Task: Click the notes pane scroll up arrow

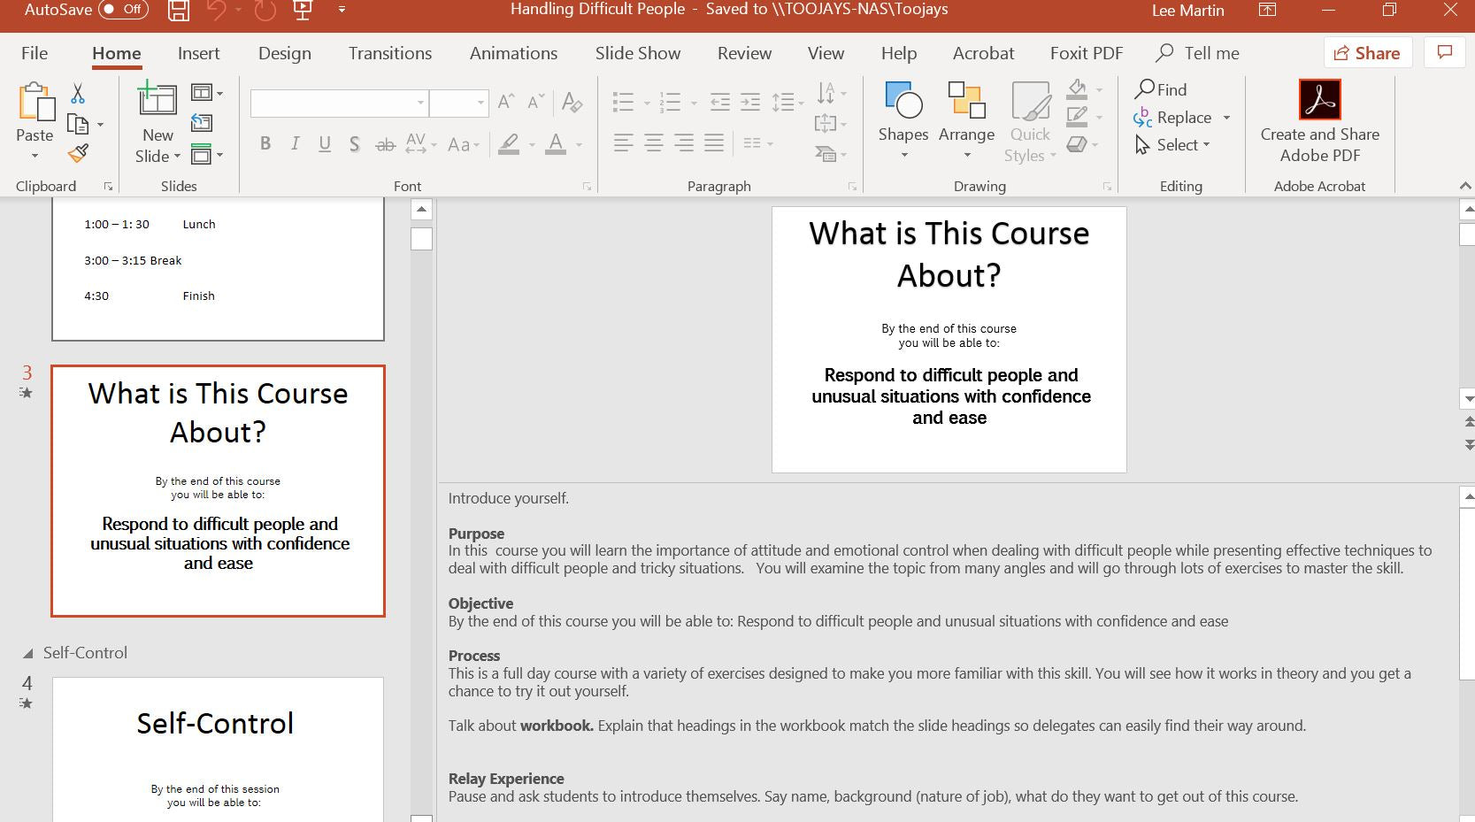Action: pos(1467,496)
